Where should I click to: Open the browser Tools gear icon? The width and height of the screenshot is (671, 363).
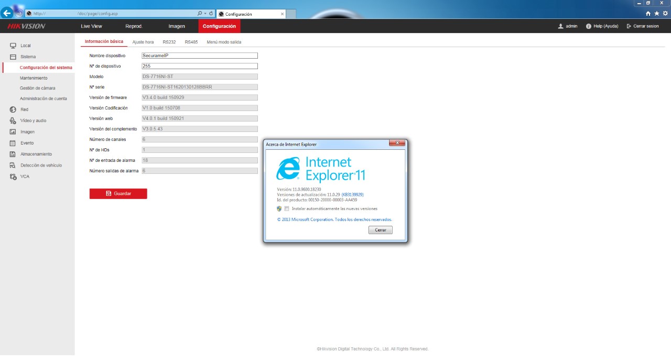point(665,14)
